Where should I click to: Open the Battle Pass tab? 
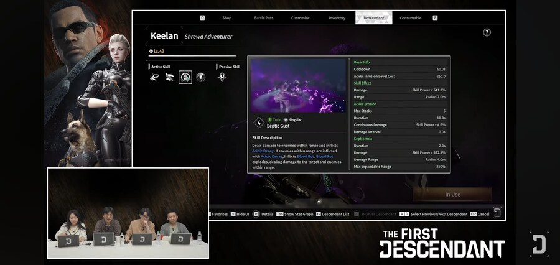(264, 18)
